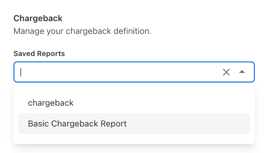Viewport: 271px width, 153px height.
Task: Pick the highlighted Basic Chargeback Report entry
Action: coord(77,123)
